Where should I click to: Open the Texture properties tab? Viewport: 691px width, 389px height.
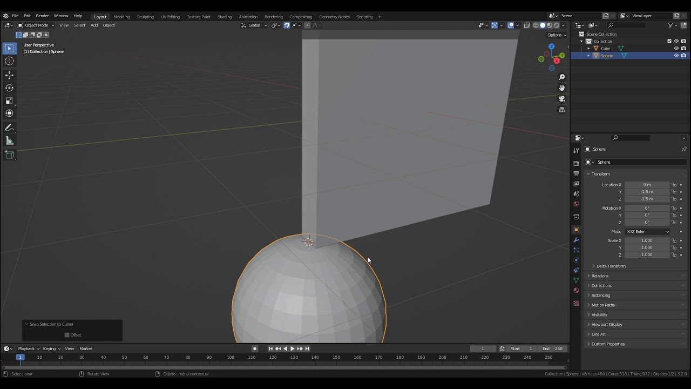point(576,303)
